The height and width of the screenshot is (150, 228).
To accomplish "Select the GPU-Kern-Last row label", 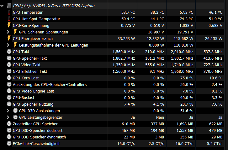I will click(26, 78).
